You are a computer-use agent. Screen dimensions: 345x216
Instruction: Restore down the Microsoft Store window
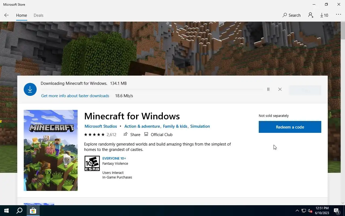point(326,4)
